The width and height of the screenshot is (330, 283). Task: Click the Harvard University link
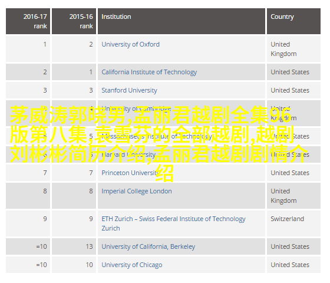(x=128, y=154)
